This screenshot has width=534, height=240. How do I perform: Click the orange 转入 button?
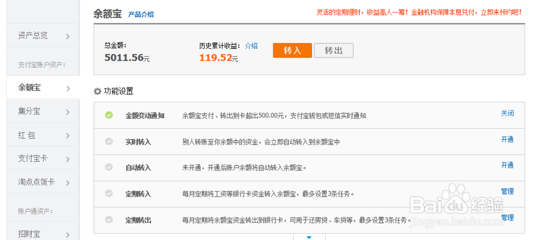292,51
